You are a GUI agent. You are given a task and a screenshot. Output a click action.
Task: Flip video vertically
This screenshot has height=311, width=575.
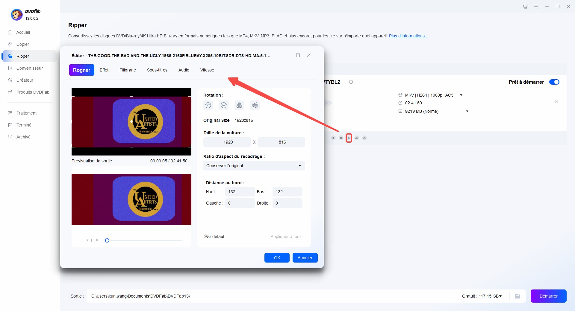[255, 105]
